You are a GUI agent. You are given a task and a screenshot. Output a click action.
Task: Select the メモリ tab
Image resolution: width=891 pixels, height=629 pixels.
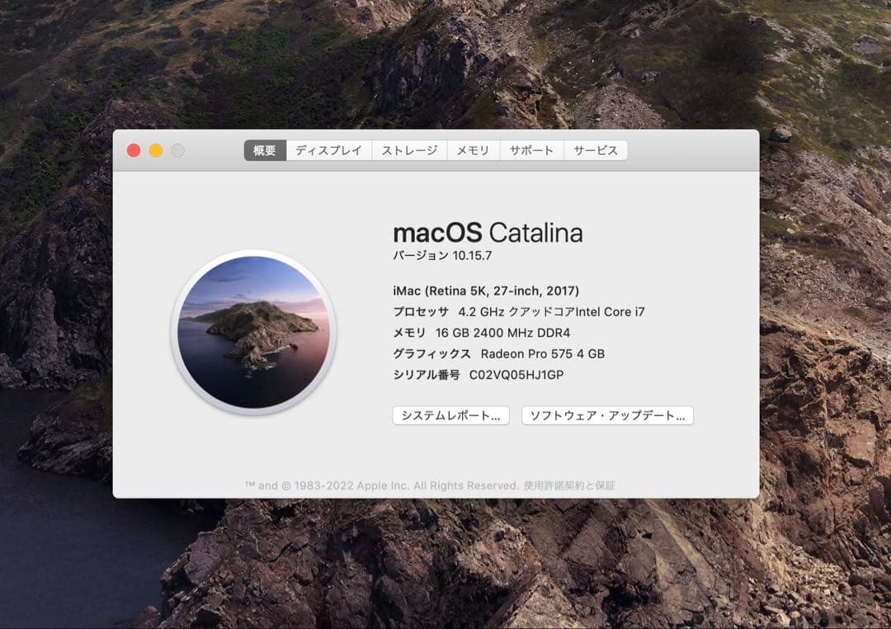coord(473,149)
